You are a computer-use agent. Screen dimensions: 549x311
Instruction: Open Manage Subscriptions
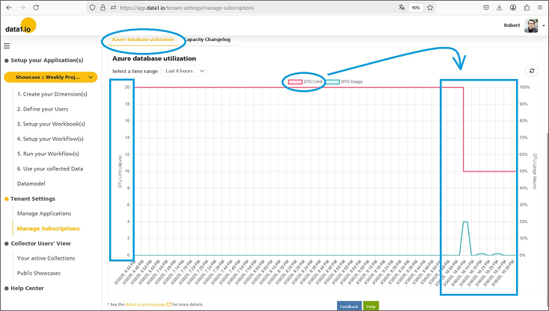coord(49,228)
